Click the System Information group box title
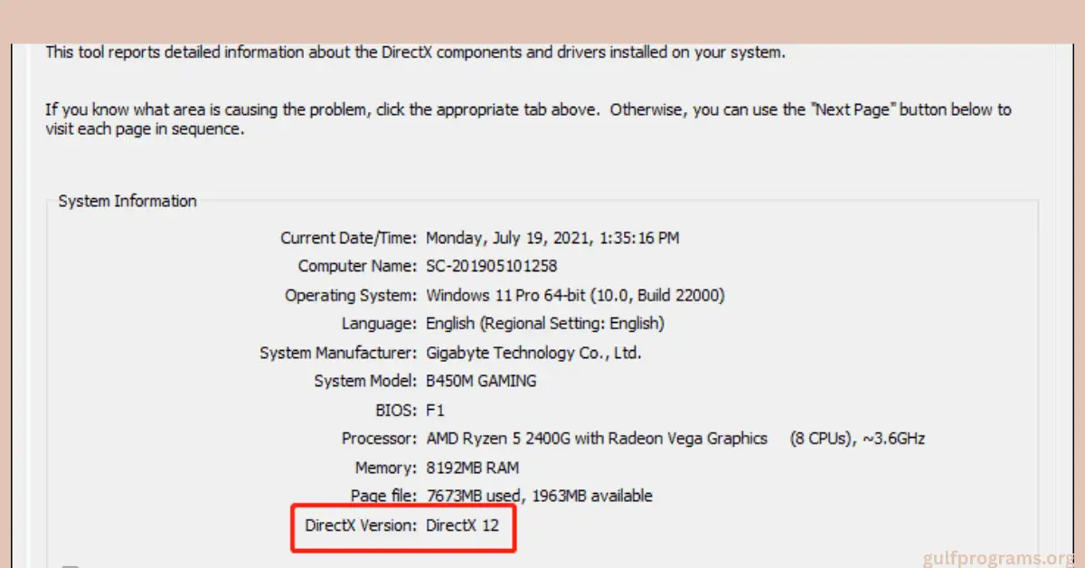Viewport: 1085px width, 568px height. coord(127,201)
